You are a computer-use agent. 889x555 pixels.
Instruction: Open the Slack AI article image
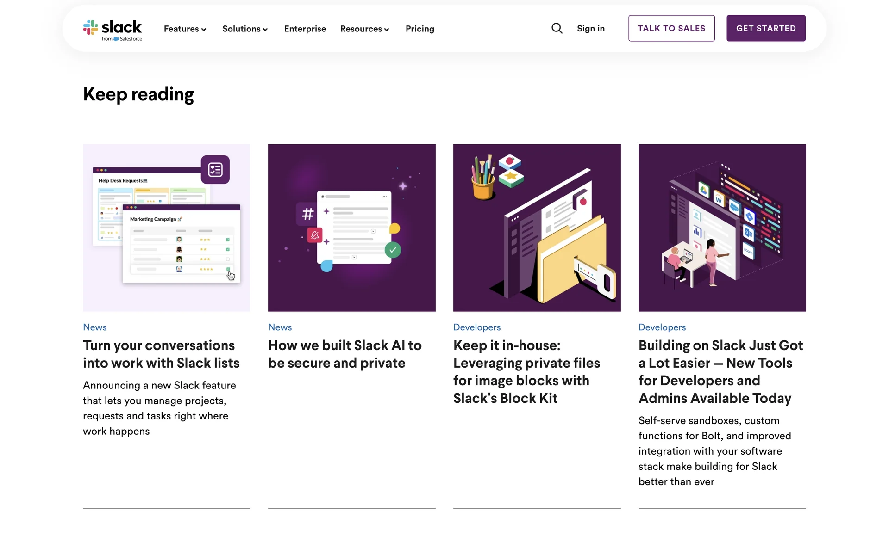[x=351, y=228]
